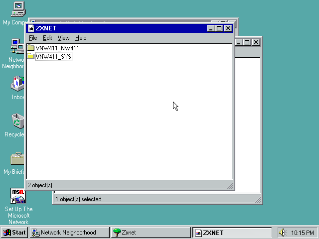Viewport: 319px width, 239px height.
Task: Select the Inbox desktop icon
Action: point(17,84)
